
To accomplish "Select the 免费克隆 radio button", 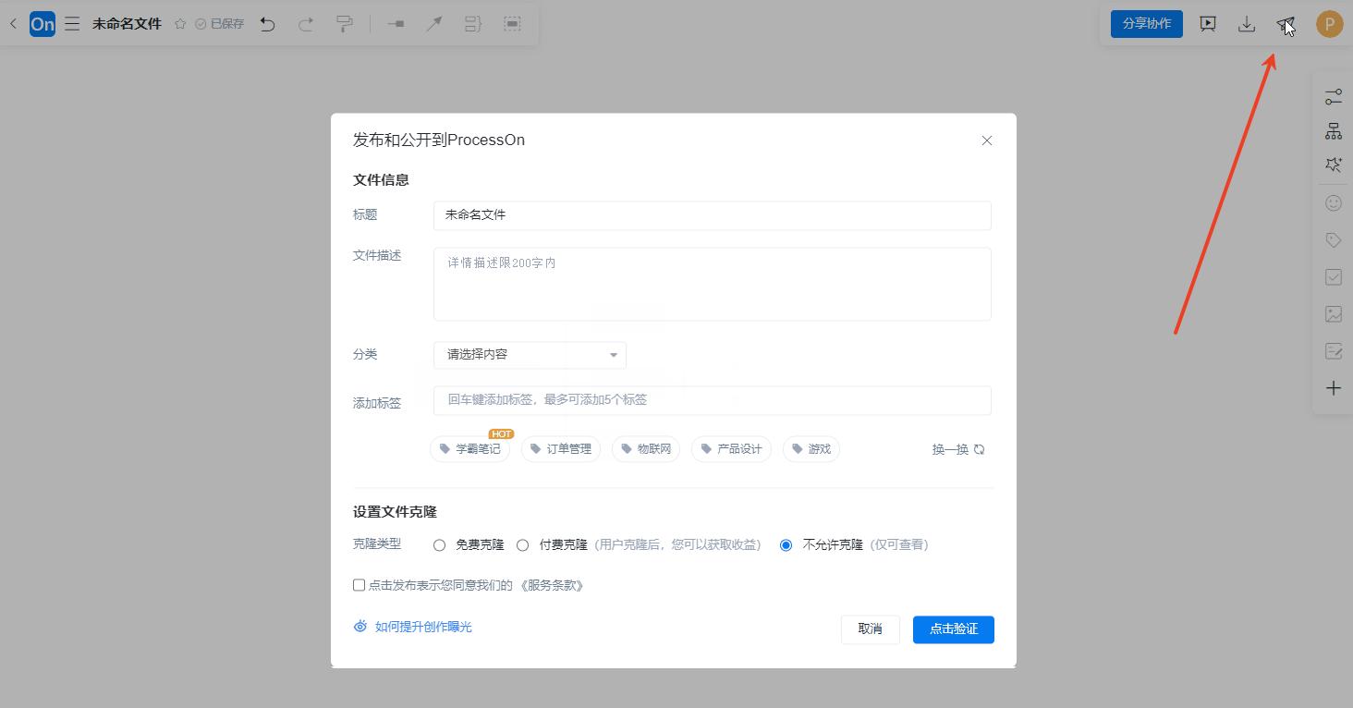I will coord(439,544).
